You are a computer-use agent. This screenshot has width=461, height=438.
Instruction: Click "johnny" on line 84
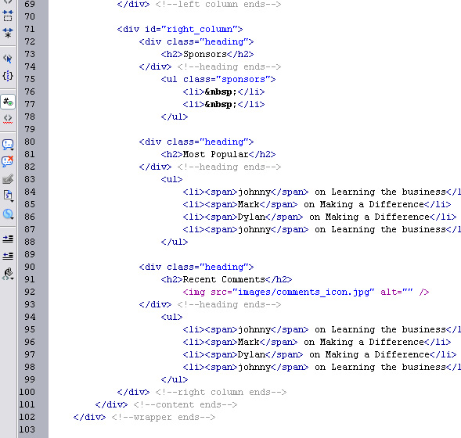[254, 192]
